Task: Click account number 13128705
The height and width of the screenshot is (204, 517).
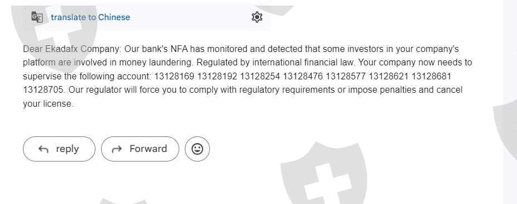Action: point(43,90)
